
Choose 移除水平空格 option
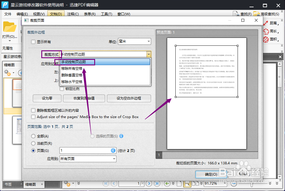(x=105, y=82)
